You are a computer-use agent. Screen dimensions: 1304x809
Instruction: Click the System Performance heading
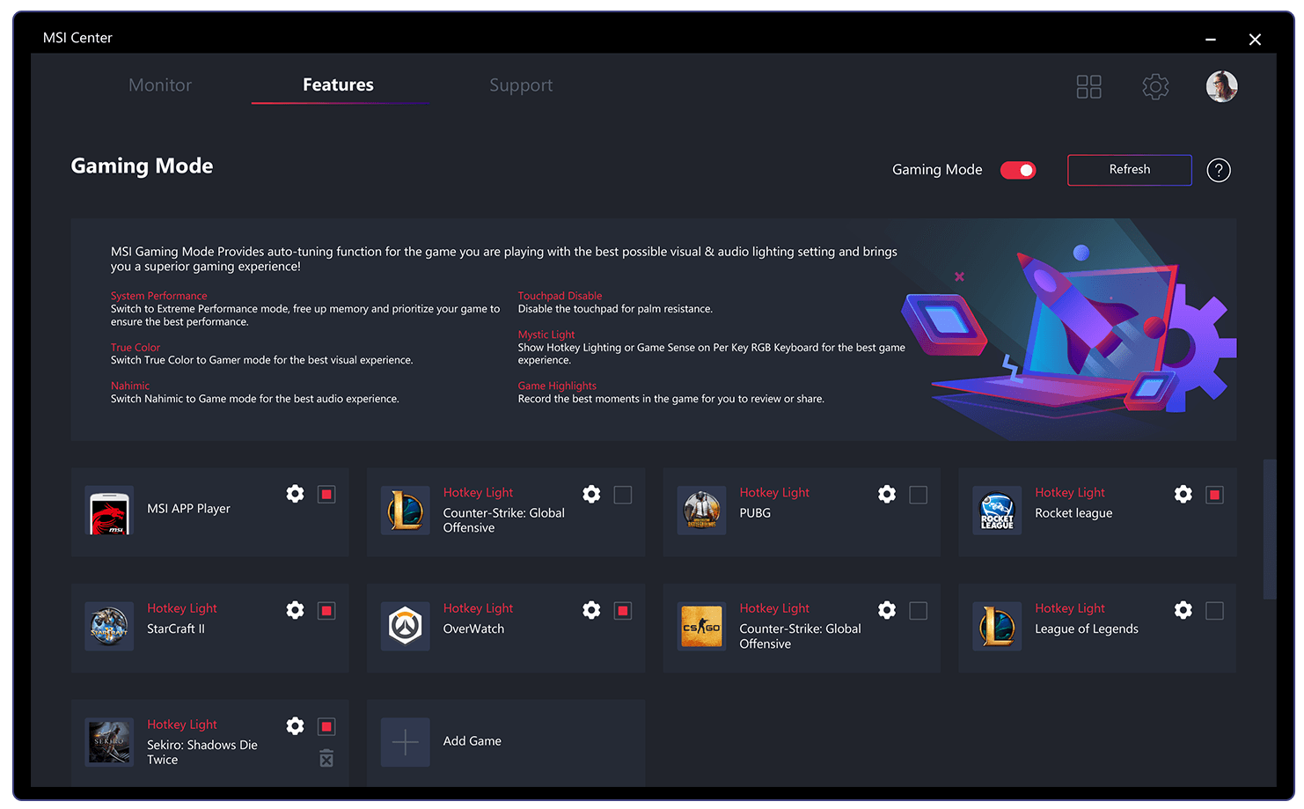pyautogui.click(x=159, y=296)
